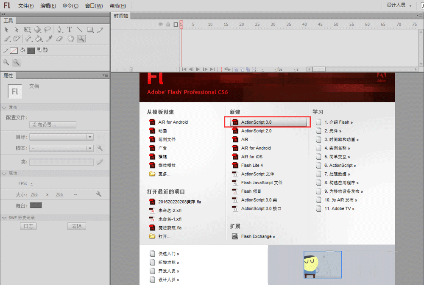The height and width of the screenshot is (285, 424).
Task: Choose the Enlarge zoom modifier
Action: click(6, 62)
